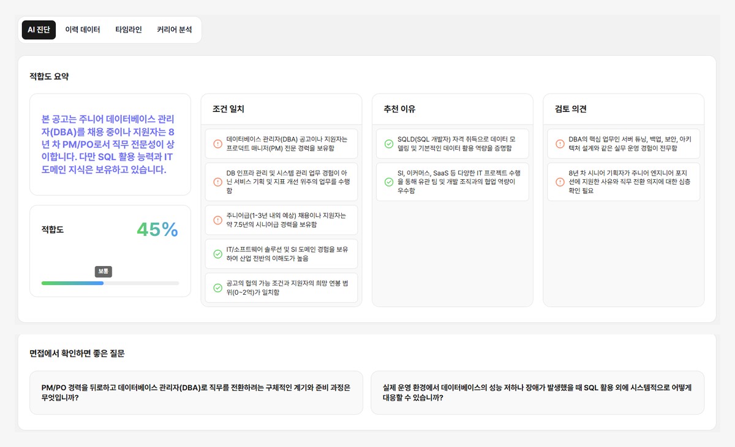The width and height of the screenshot is (735, 447).
Task: Click item text 8년 차 시니어 기획자가 주니어
Action: 630,182
